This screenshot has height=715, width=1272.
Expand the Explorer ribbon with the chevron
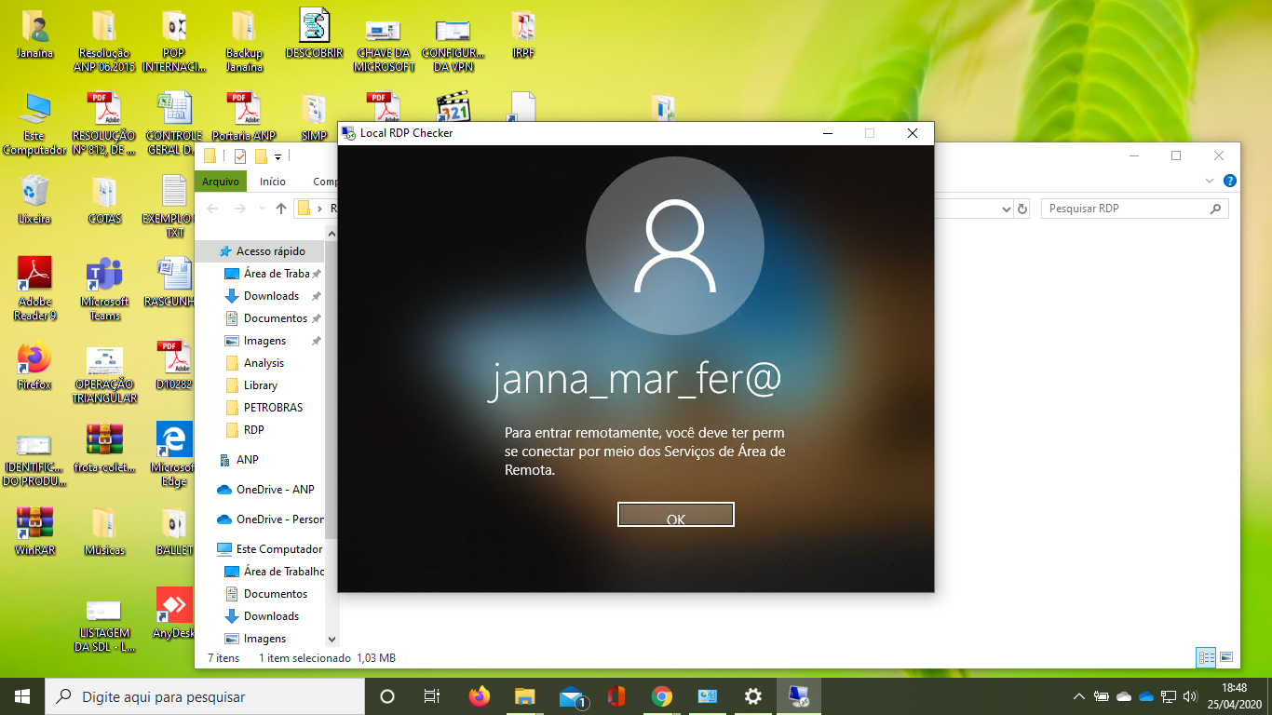[x=1211, y=181]
